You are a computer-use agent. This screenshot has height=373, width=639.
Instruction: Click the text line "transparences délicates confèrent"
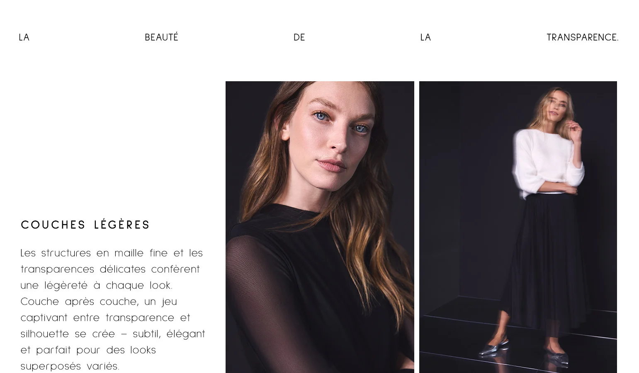coord(110,269)
